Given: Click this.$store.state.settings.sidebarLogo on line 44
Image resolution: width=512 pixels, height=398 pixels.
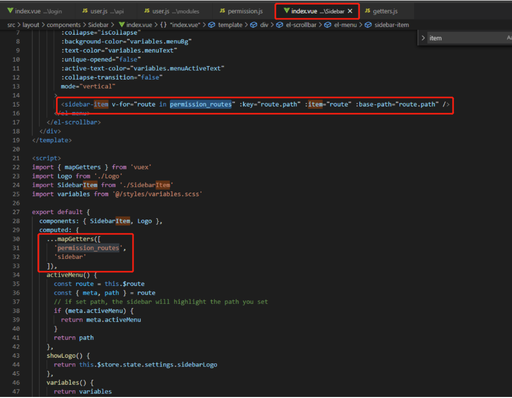Looking at the screenshot, I should click(x=148, y=365).
